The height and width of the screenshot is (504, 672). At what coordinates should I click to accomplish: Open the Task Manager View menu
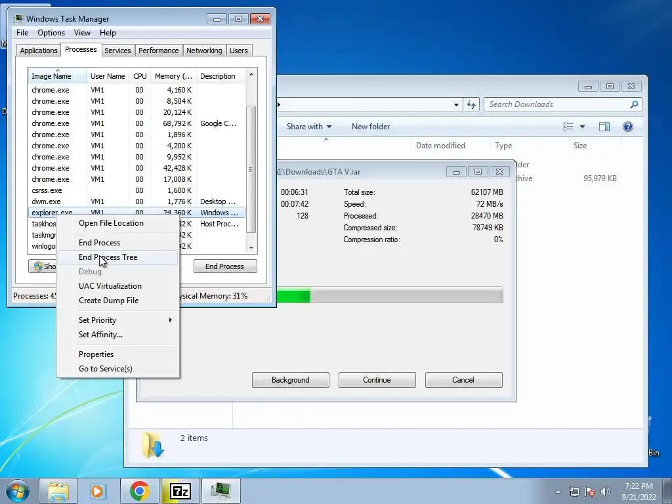tap(82, 33)
